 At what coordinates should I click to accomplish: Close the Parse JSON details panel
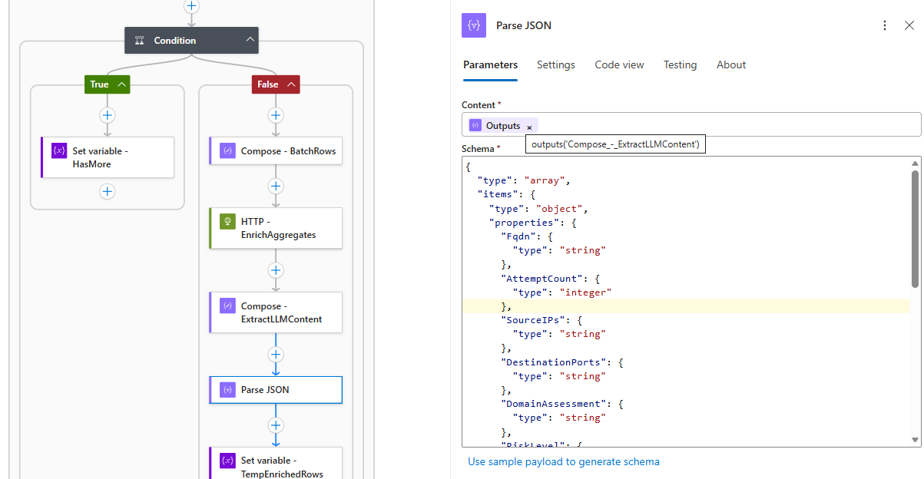pos(909,25)
